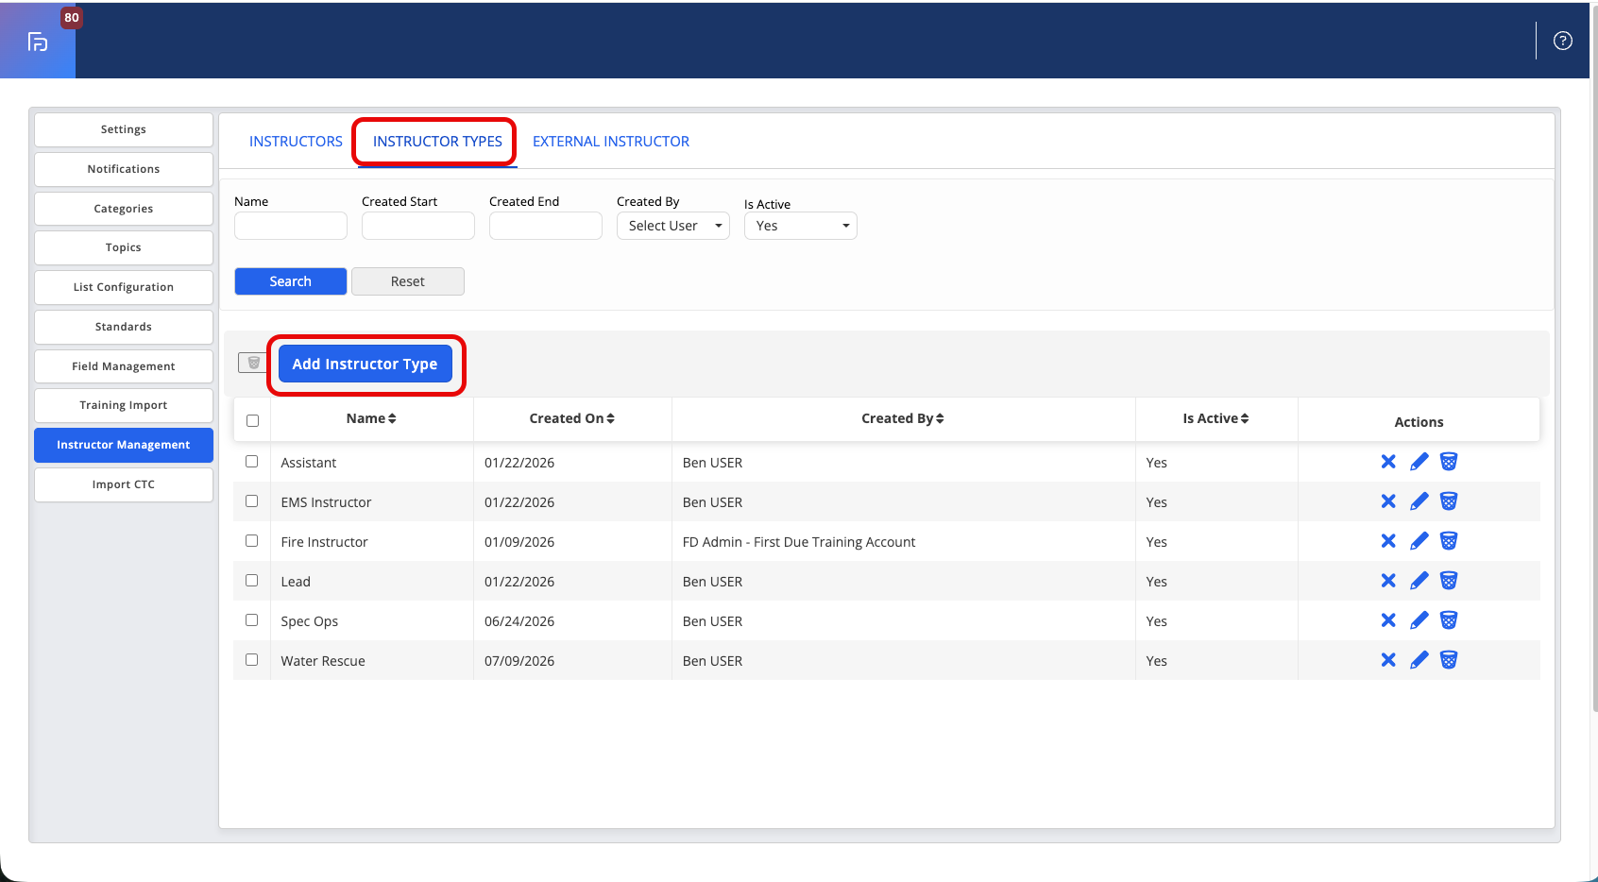This screenshot has width=1598, height=882.
Task: Open the External Instructor tab
Action: (611, 142)
